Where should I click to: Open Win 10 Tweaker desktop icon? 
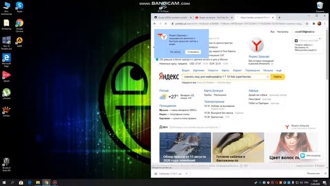point(6,43)
